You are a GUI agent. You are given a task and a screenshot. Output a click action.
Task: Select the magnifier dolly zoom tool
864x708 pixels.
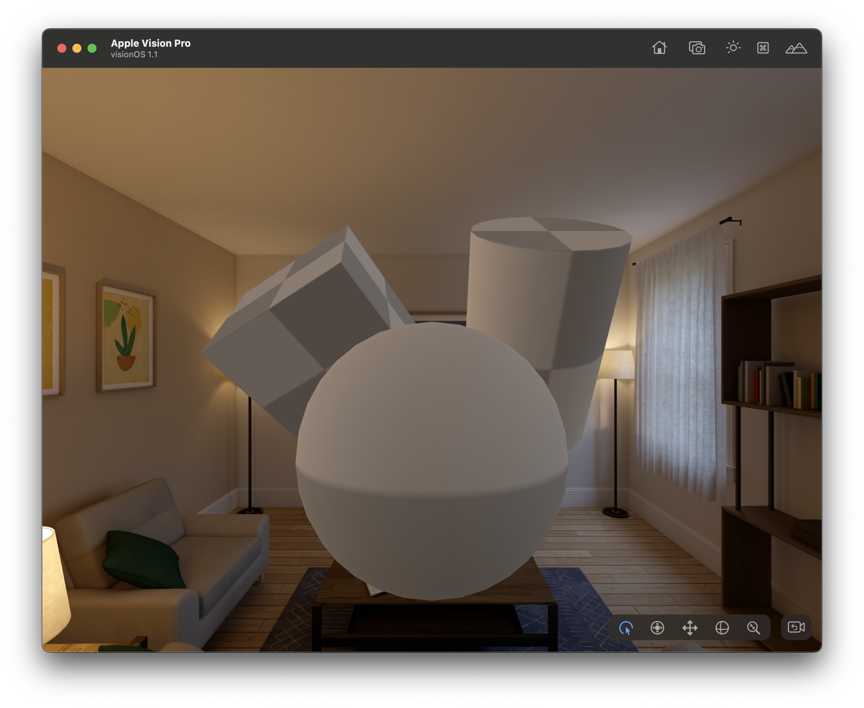[x=754, y=628]
